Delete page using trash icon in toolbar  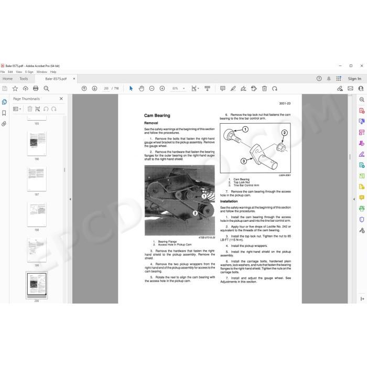264,89
